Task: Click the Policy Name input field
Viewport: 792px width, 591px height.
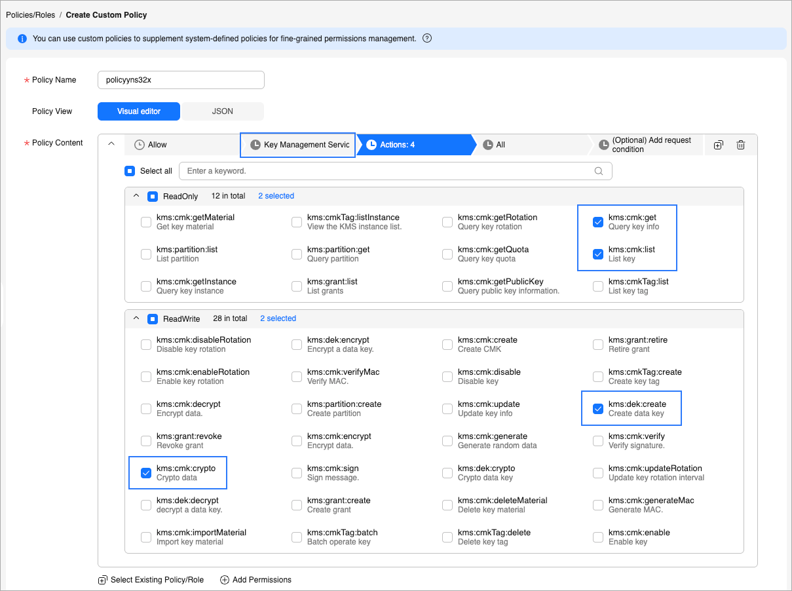Action: [x=181, y=80]
